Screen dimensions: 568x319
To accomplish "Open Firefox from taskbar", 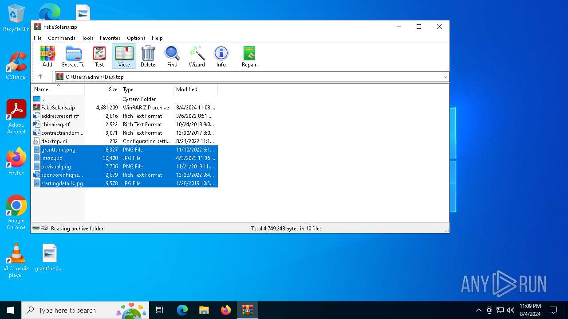I will tap(225, 310).
